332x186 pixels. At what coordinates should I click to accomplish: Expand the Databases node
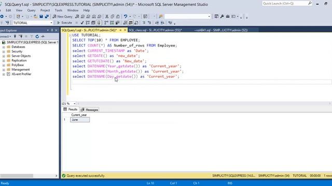[x=4, y=47]
